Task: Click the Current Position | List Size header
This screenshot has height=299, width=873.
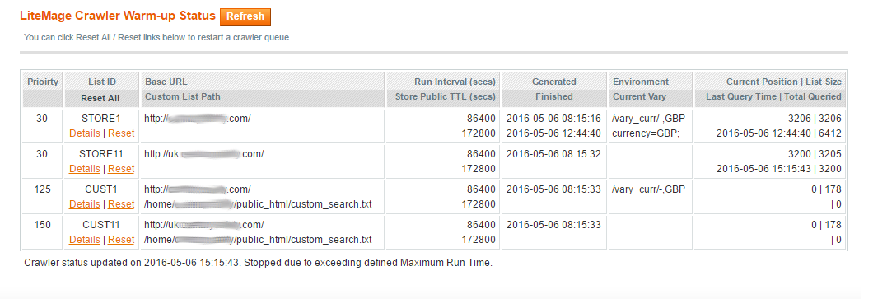Action: click(784, 82)
